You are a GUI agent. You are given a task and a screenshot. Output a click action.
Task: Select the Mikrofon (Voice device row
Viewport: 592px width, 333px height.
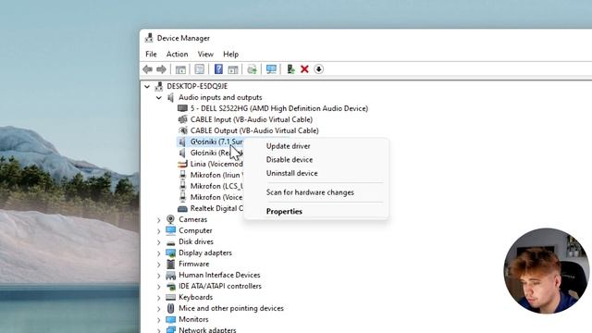(x=210, y=197)
